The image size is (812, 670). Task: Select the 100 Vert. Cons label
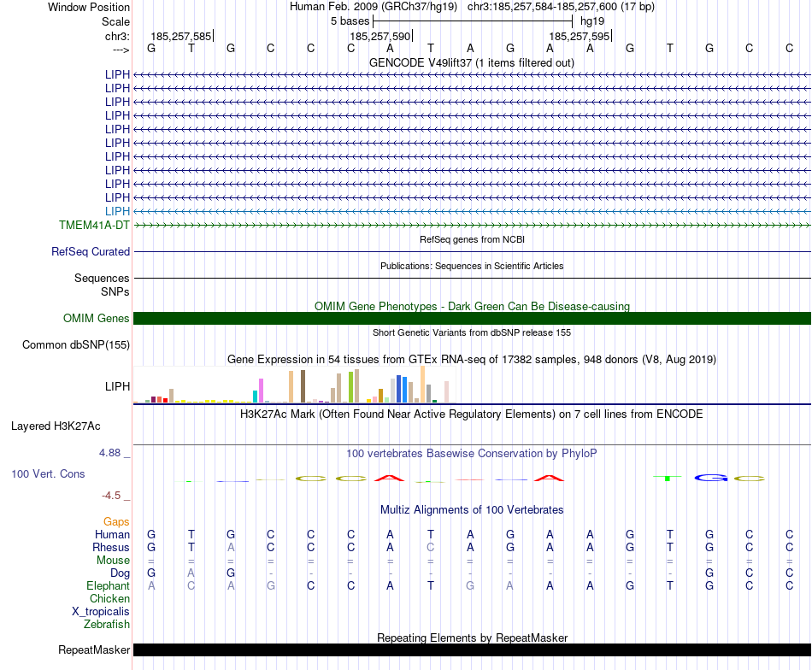(48, 473)
